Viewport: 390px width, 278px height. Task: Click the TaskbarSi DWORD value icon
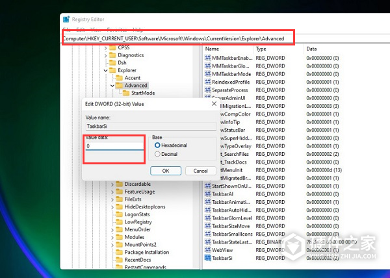208,258
